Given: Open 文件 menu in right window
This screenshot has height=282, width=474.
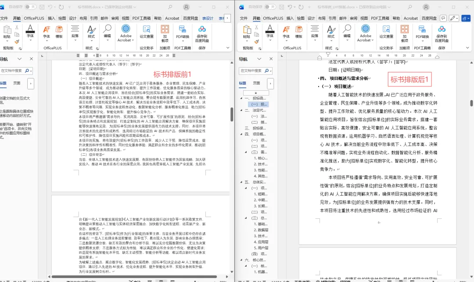Looking at the screenshot, I should [x=244, y=18].
